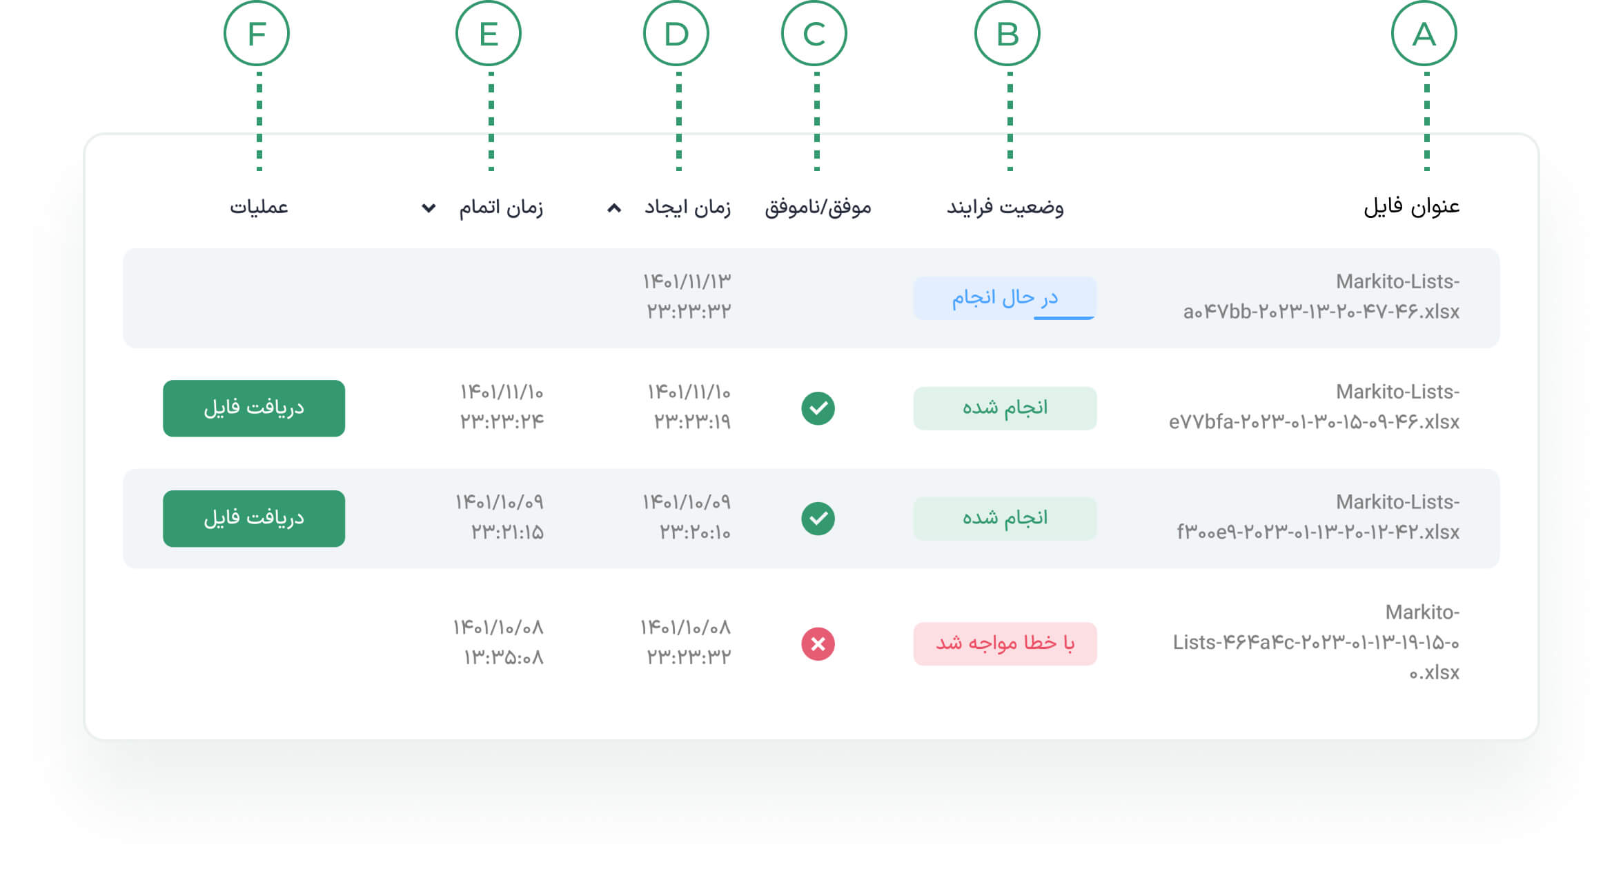Image resolution: width=1623 pixels, height=880 pixels.
Task: Click the first انجام شد status badge
Action: pos(1005,408)
